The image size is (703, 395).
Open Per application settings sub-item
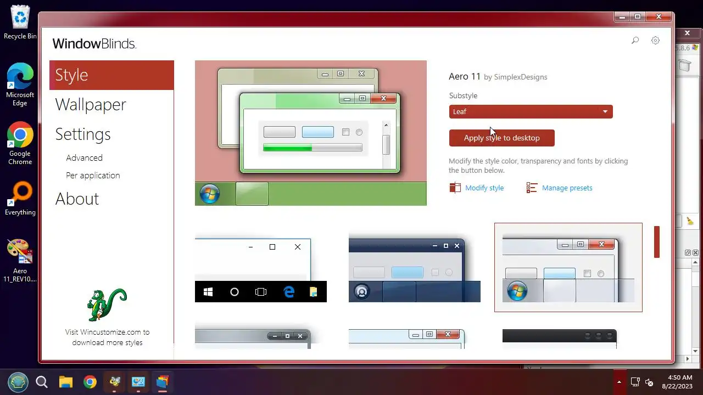click(93, 175)
